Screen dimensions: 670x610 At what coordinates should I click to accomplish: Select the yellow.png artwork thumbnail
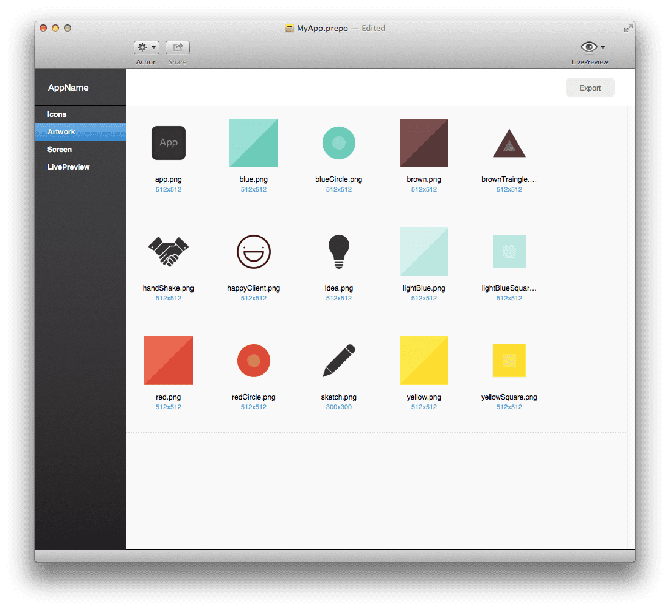[x=424, y=361]
